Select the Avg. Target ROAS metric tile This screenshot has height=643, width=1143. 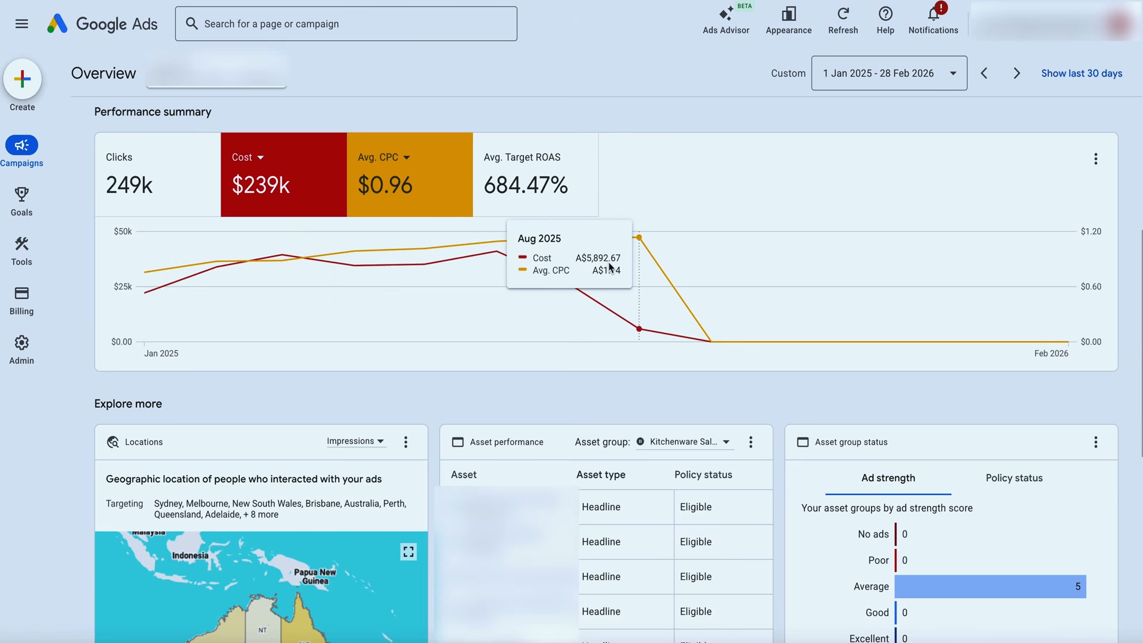click(x=535, y=174)
